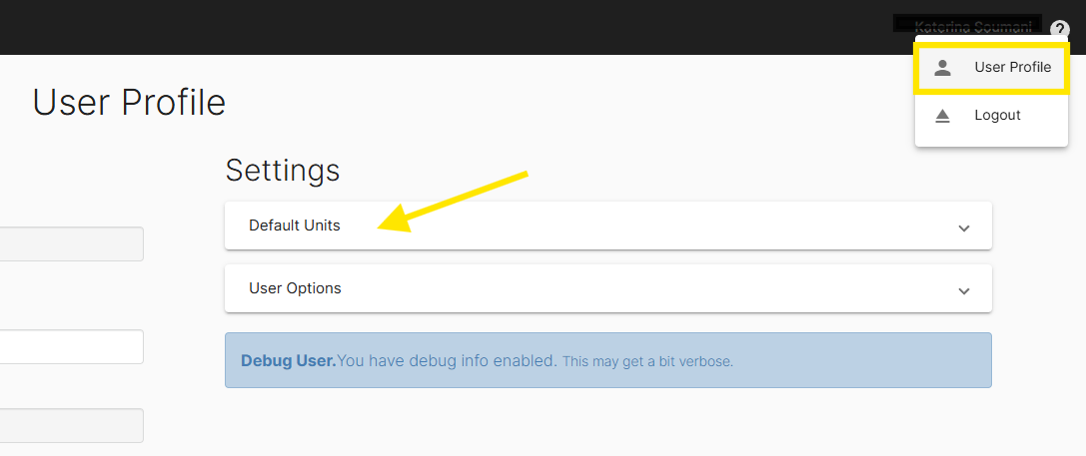
Task: Click the chevron on the User Options row
Action: tap(963, 290)
